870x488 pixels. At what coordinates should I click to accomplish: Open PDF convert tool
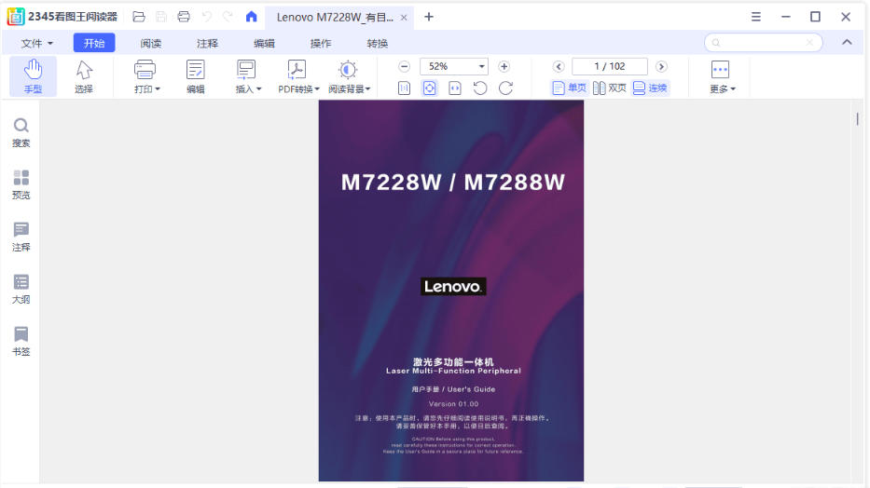tap(297, 71)
